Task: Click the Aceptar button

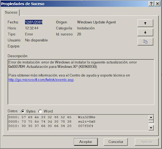Action: pyautogui.click(x=86, y=142)
